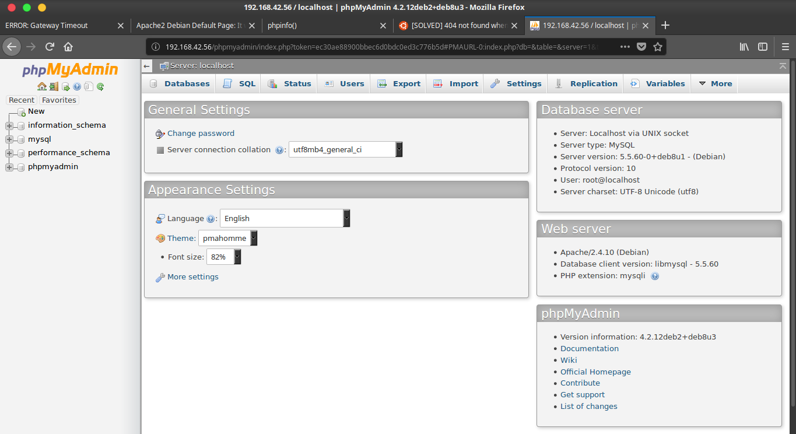Open the Variables tab

pyautogui.click(x=658, y=84)
